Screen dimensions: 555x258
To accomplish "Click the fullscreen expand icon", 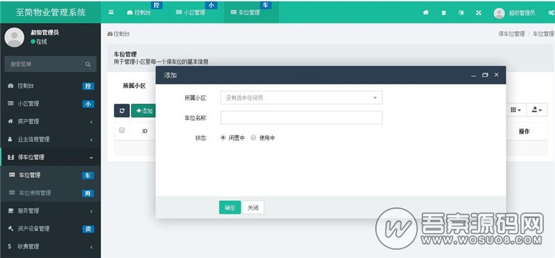I will [479, 12].
